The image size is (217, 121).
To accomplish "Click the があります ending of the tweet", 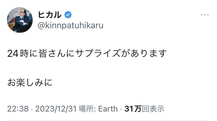I will coord(144,53).
